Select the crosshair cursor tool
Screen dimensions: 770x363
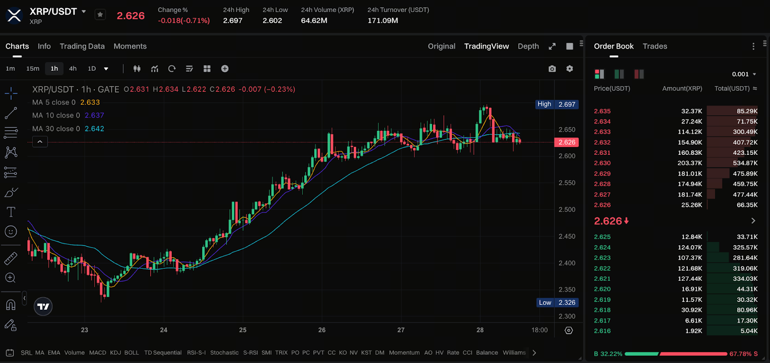(x=11, y=93)
